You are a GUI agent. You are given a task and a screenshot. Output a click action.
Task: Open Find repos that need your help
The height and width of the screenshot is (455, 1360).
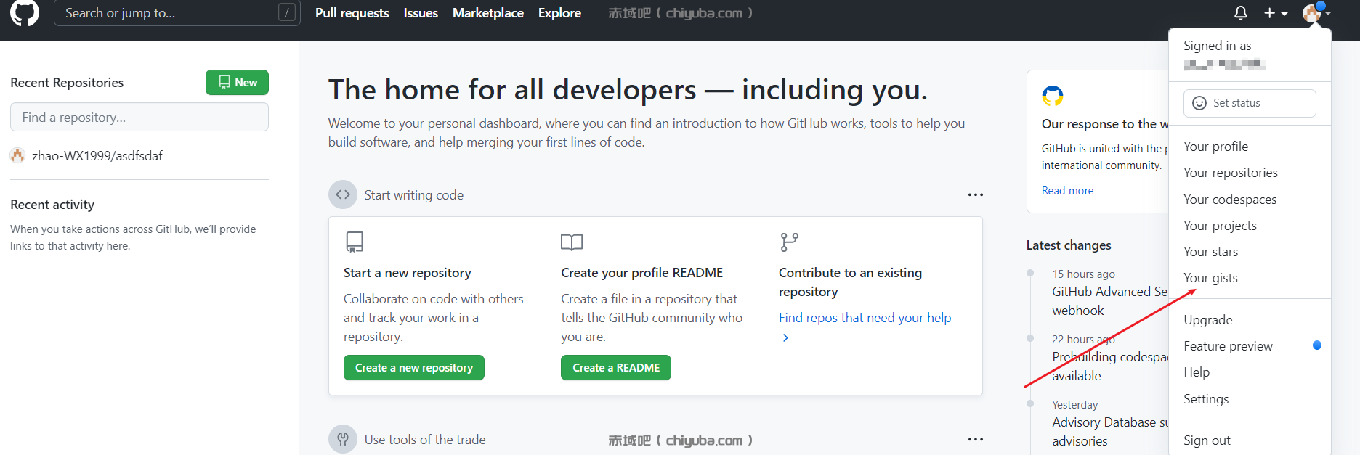(x=865, y=318)
